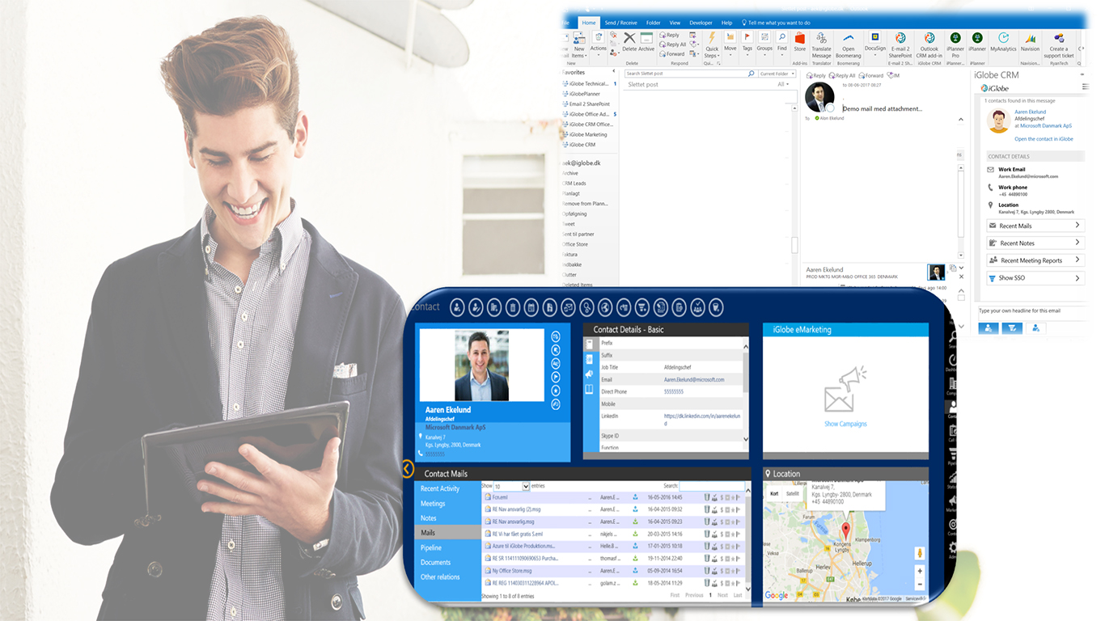Click the Quick Steps lightning icon
The height and width of the screenshot is (621, 1105).
pyautogui.click(x=712, y=38)
